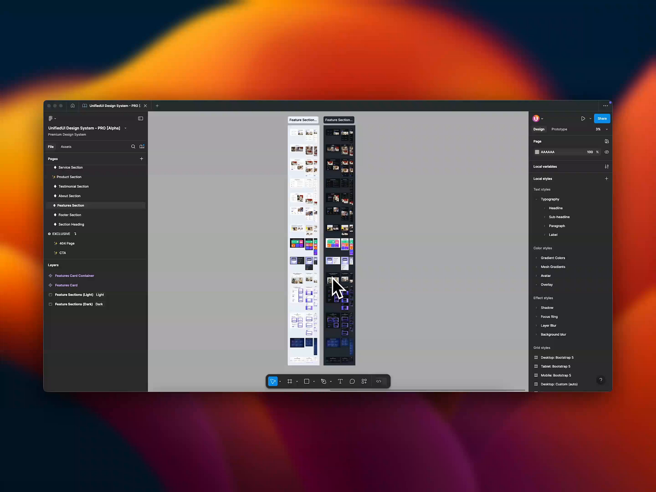
Task: Add a new page with the plus button
Action: tap(141, 159)
